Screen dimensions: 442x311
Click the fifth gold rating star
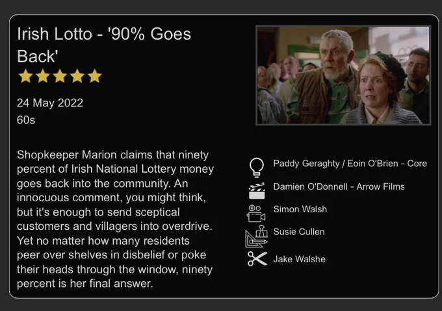[x=95, y=76]
